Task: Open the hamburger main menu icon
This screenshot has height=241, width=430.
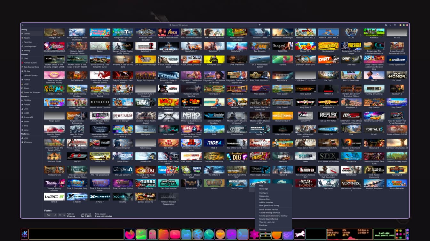Action: pos(395,25)
